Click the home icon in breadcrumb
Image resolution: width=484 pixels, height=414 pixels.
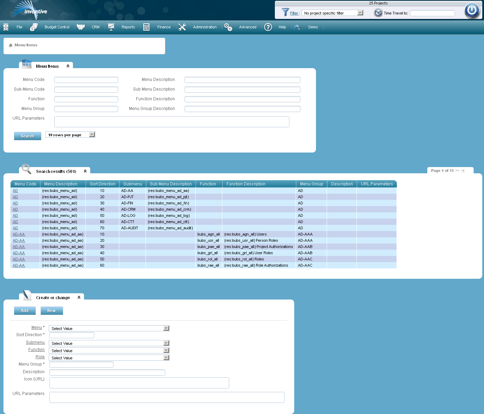pos(11,45)
